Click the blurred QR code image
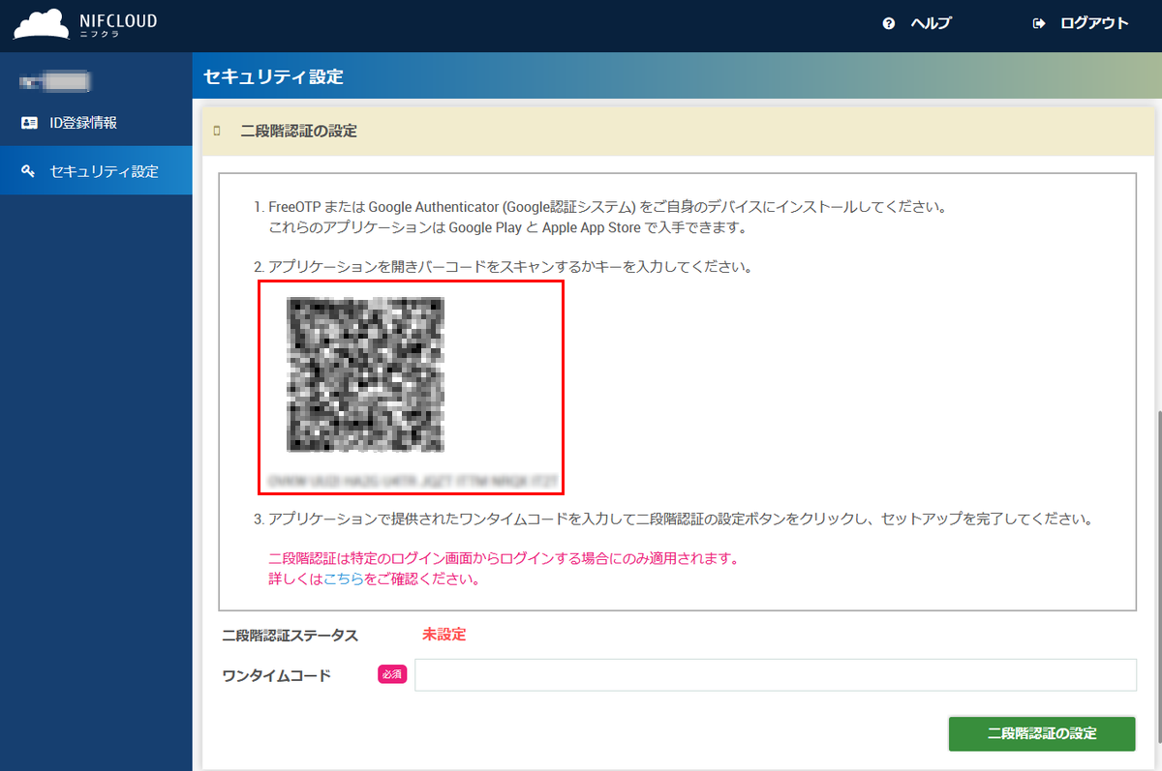 pos(365,374)
